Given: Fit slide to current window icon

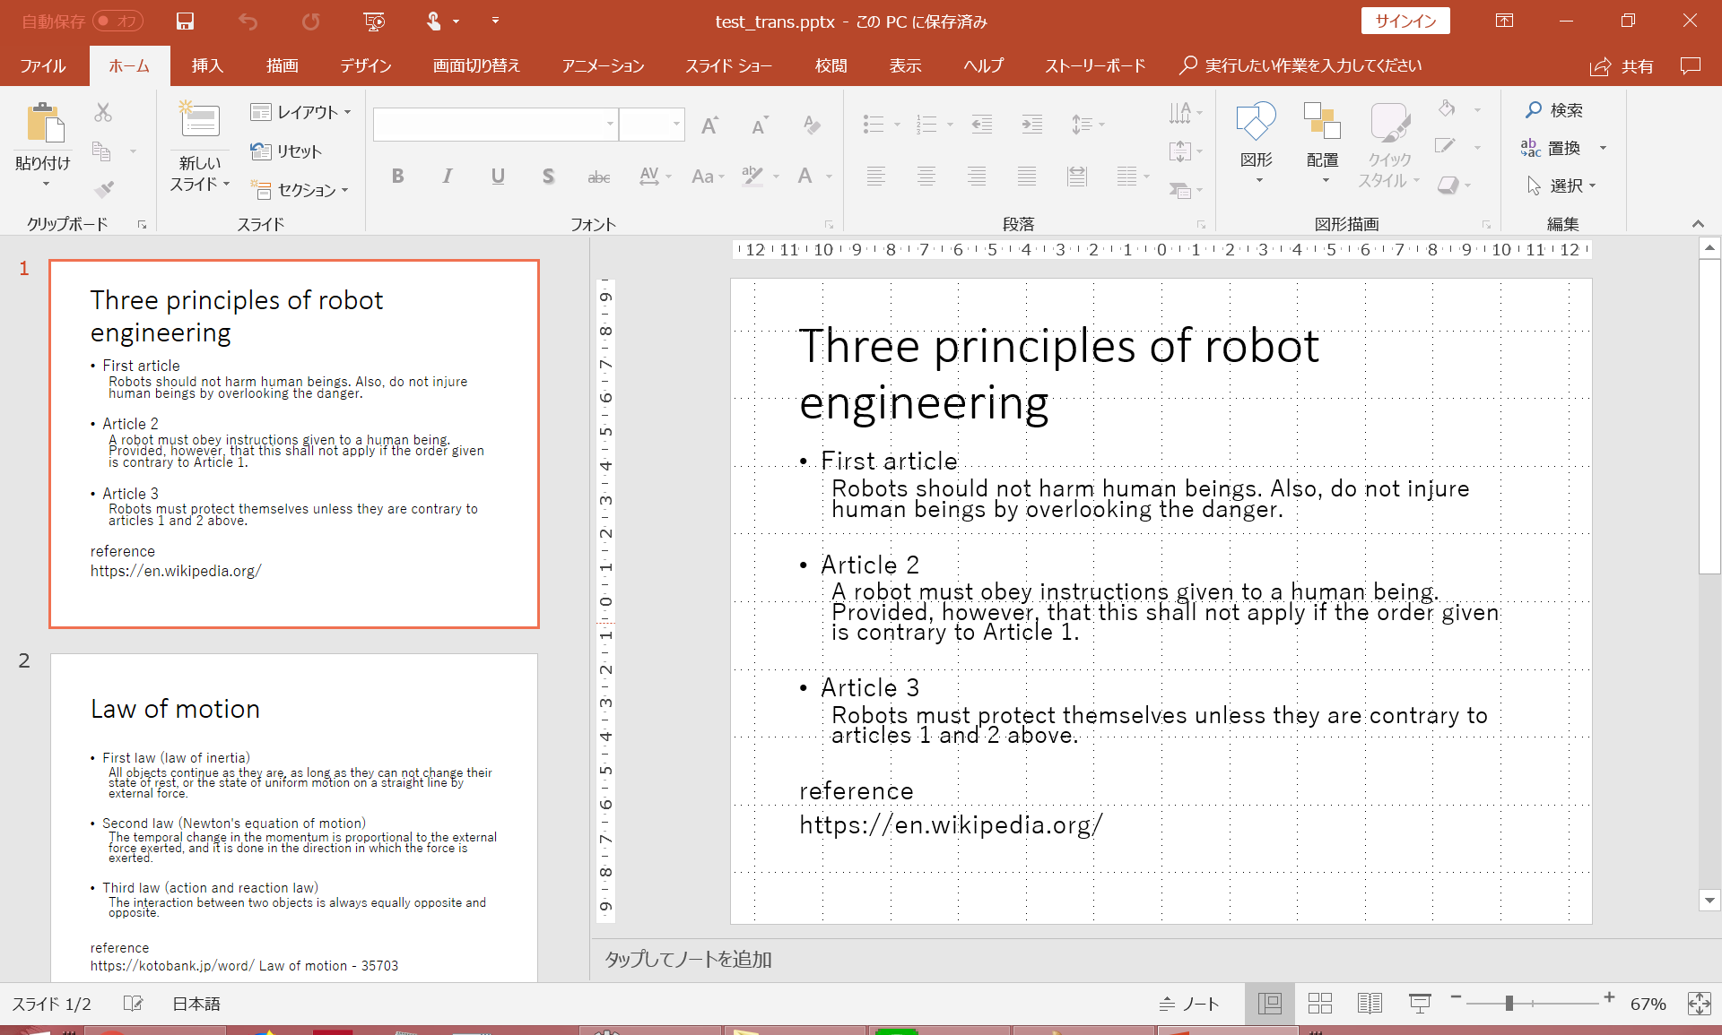Looking at the screenshot, I should [1699, 1004].
